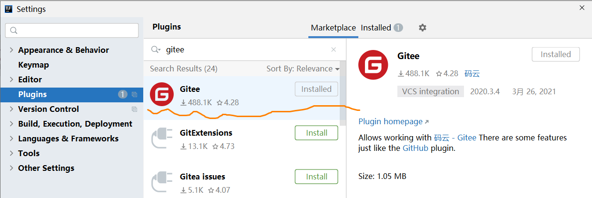Click the copy icon beside Plugins item
The width and height of the screenshot is (592, 198).
(x=134, y=95)
